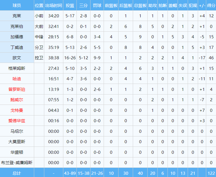Select 格莱姆斯's three-pointers 3-5
Viewport: 216px width, 177px height.
[x=83, y=68]
